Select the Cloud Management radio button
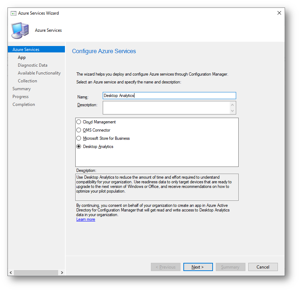 (x=78, y=122)
